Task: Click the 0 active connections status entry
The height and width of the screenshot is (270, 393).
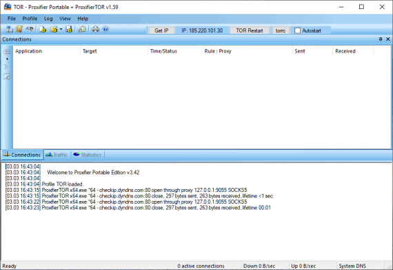Action: (x=201, y=266)
